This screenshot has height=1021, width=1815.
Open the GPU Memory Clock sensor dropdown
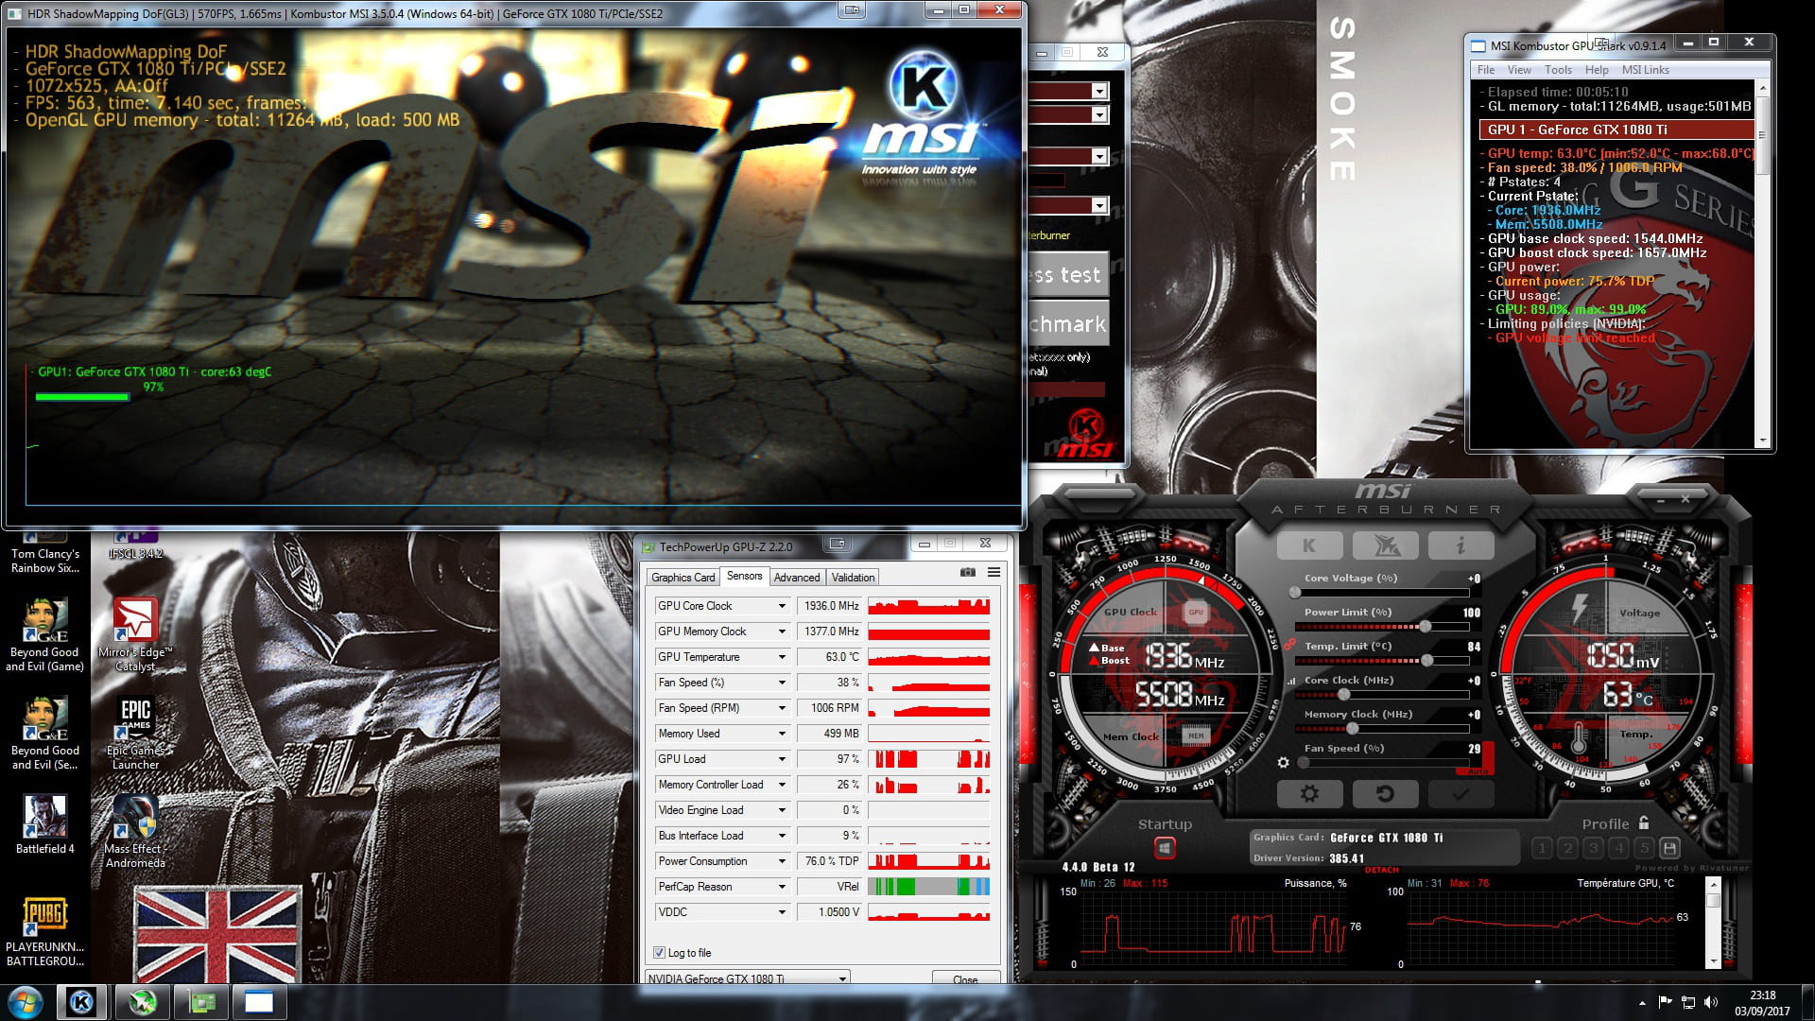pyautogui.click(x=782, y=632)
